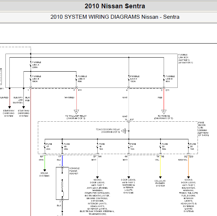The height and width of the screenshot is (216, 217).
Task: Click the 'E11' connector label
Action: click(x=167, y=90)
